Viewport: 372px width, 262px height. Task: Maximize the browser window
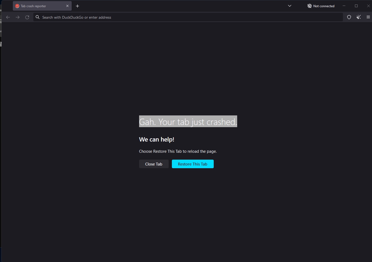coord(356,6)
